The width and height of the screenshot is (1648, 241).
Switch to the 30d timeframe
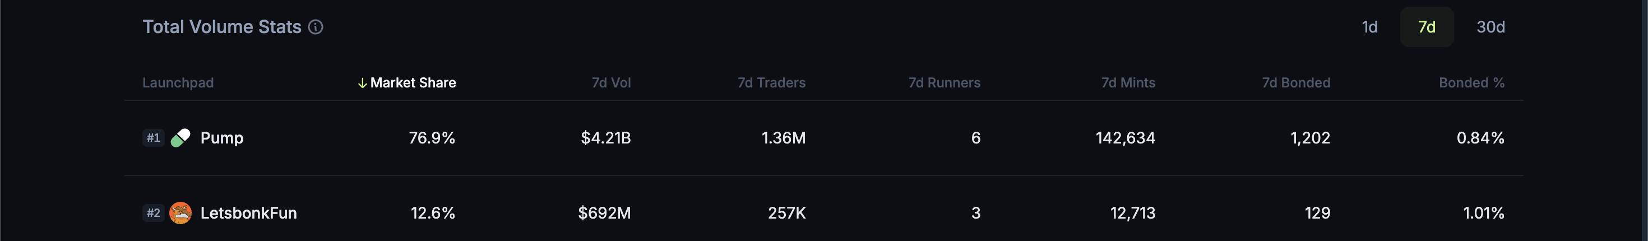pos(1490,27)
